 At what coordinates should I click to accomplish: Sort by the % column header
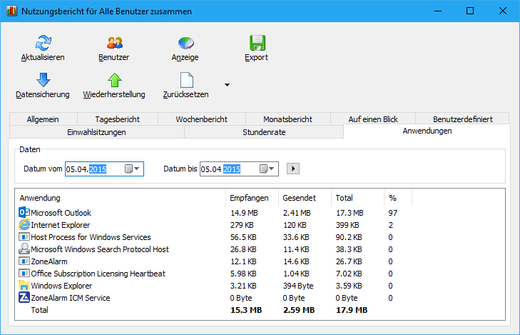(398, 198)
